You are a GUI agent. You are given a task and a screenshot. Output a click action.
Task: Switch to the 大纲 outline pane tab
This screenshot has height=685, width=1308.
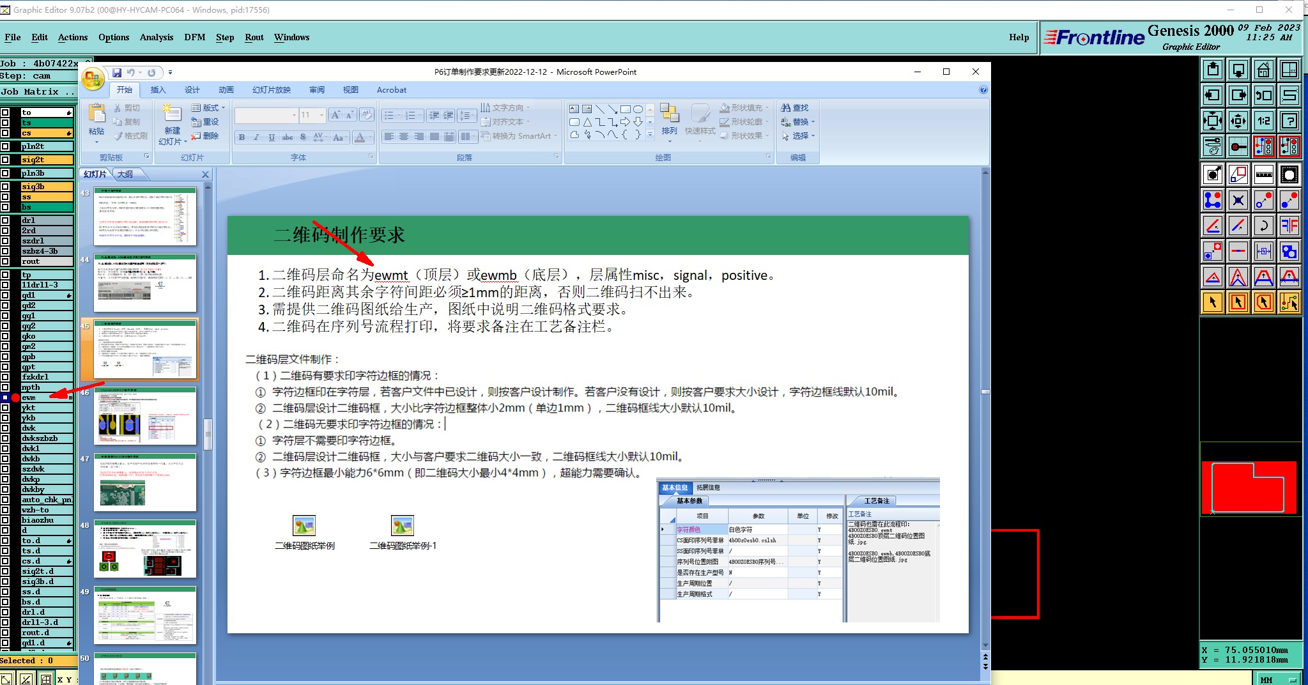tap(125, 174)
